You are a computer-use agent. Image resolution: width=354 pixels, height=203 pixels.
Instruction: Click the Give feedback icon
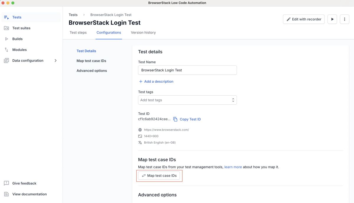[6, 183]
